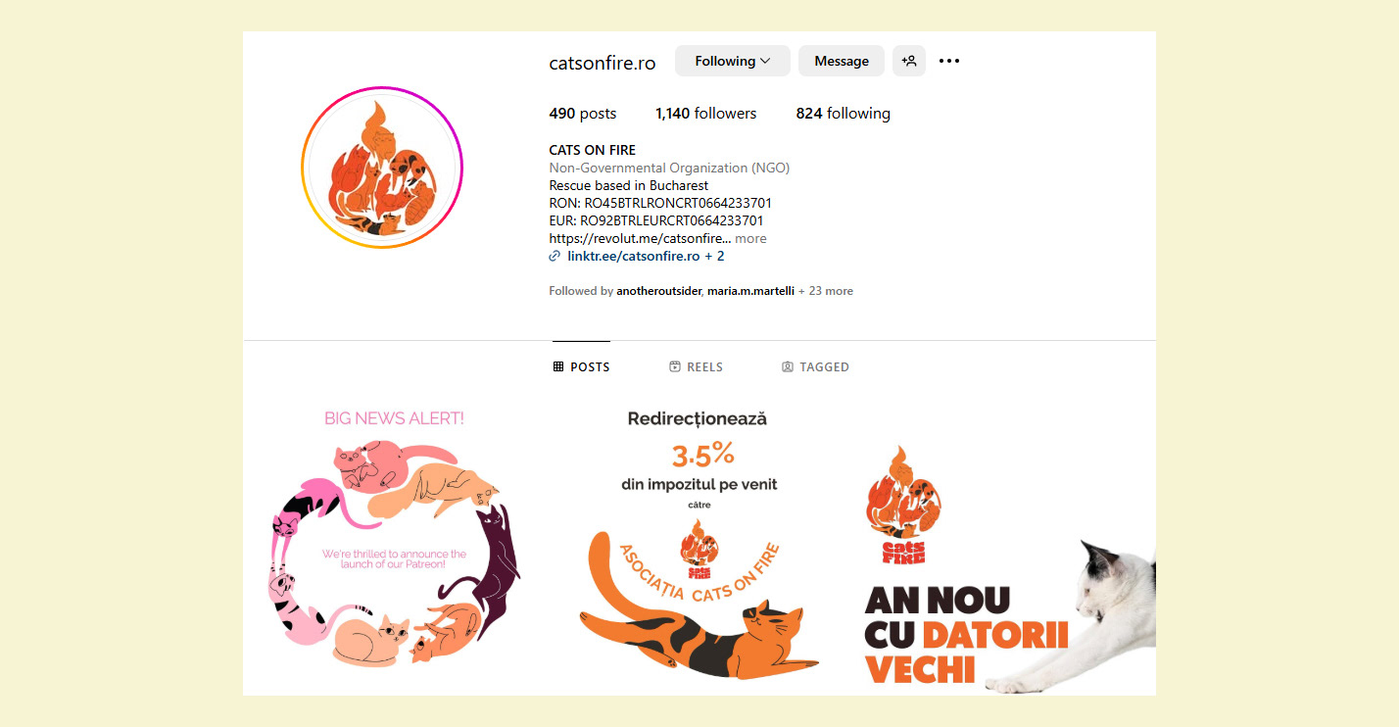This screenshot has width=1399, height=727.
Task: Expand bio with the more link
Action: click(750, 238)
